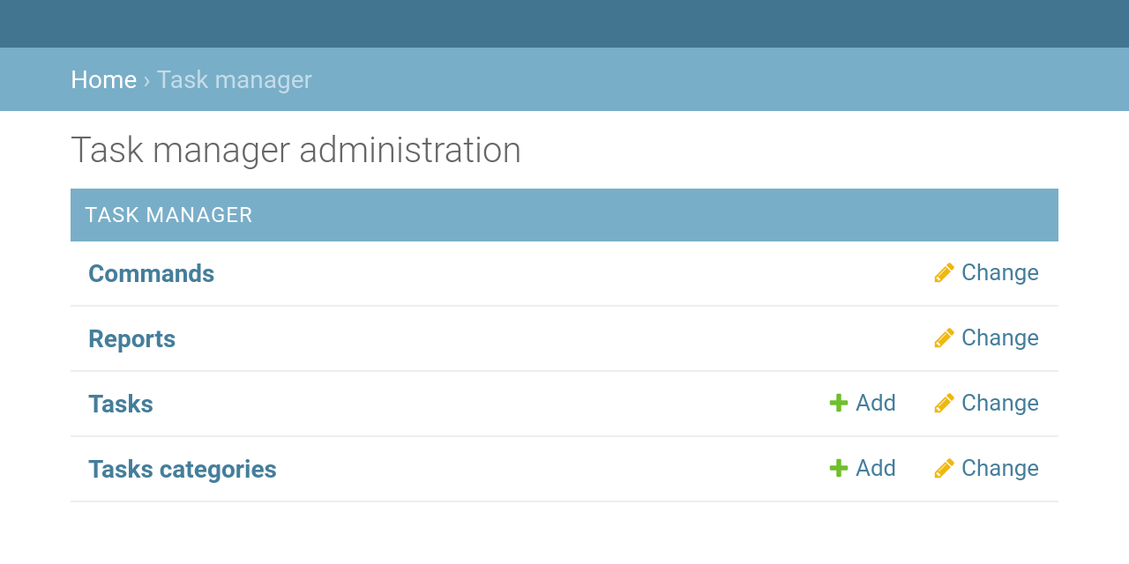The height and width of the screenshot is (564, 1129).
Task: Click the Add text link for Tasks
Action: pyautogui.click(x=875, y=404)
